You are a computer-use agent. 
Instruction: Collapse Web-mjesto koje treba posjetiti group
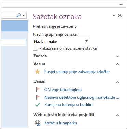[x=118, y=115]
